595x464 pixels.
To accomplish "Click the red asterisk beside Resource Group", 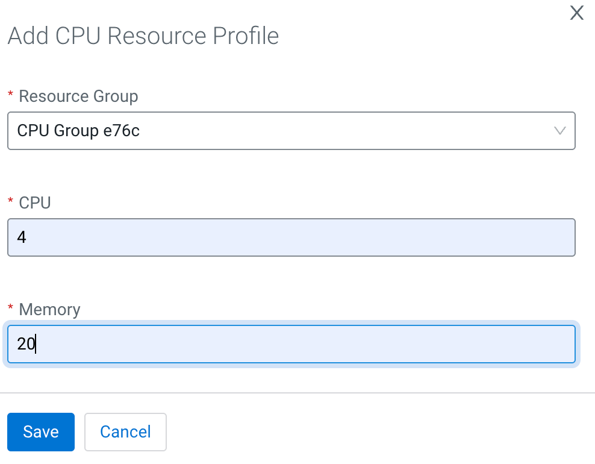I will [x=10, y=96].
